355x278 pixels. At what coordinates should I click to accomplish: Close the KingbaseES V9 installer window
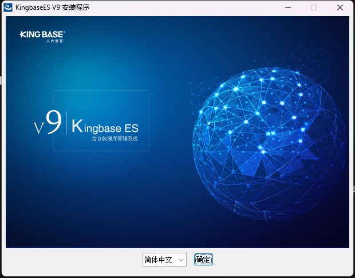tap(340, 7)
